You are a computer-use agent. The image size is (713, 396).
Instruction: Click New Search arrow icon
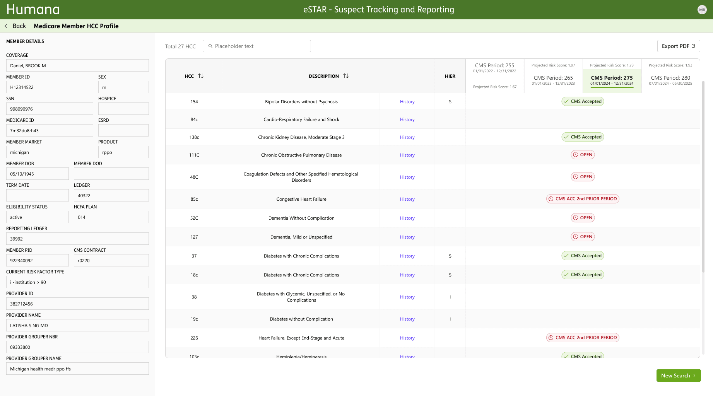694,376
